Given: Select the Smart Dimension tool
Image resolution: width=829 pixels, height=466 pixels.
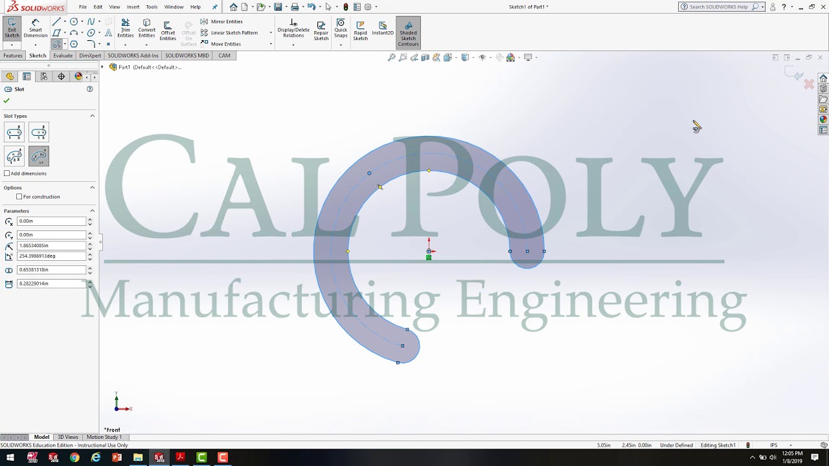Looking at the screenshot, I should [x=35, y=28].
